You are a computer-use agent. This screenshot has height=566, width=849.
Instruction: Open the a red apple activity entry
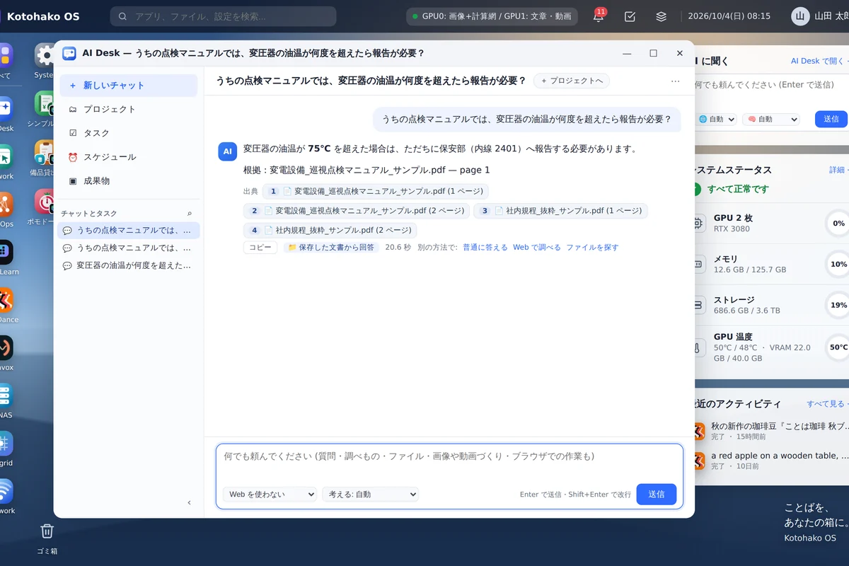click(x=771, y=461)
